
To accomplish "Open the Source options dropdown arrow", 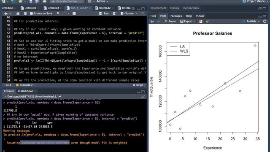I will click(x=136, y=14).
